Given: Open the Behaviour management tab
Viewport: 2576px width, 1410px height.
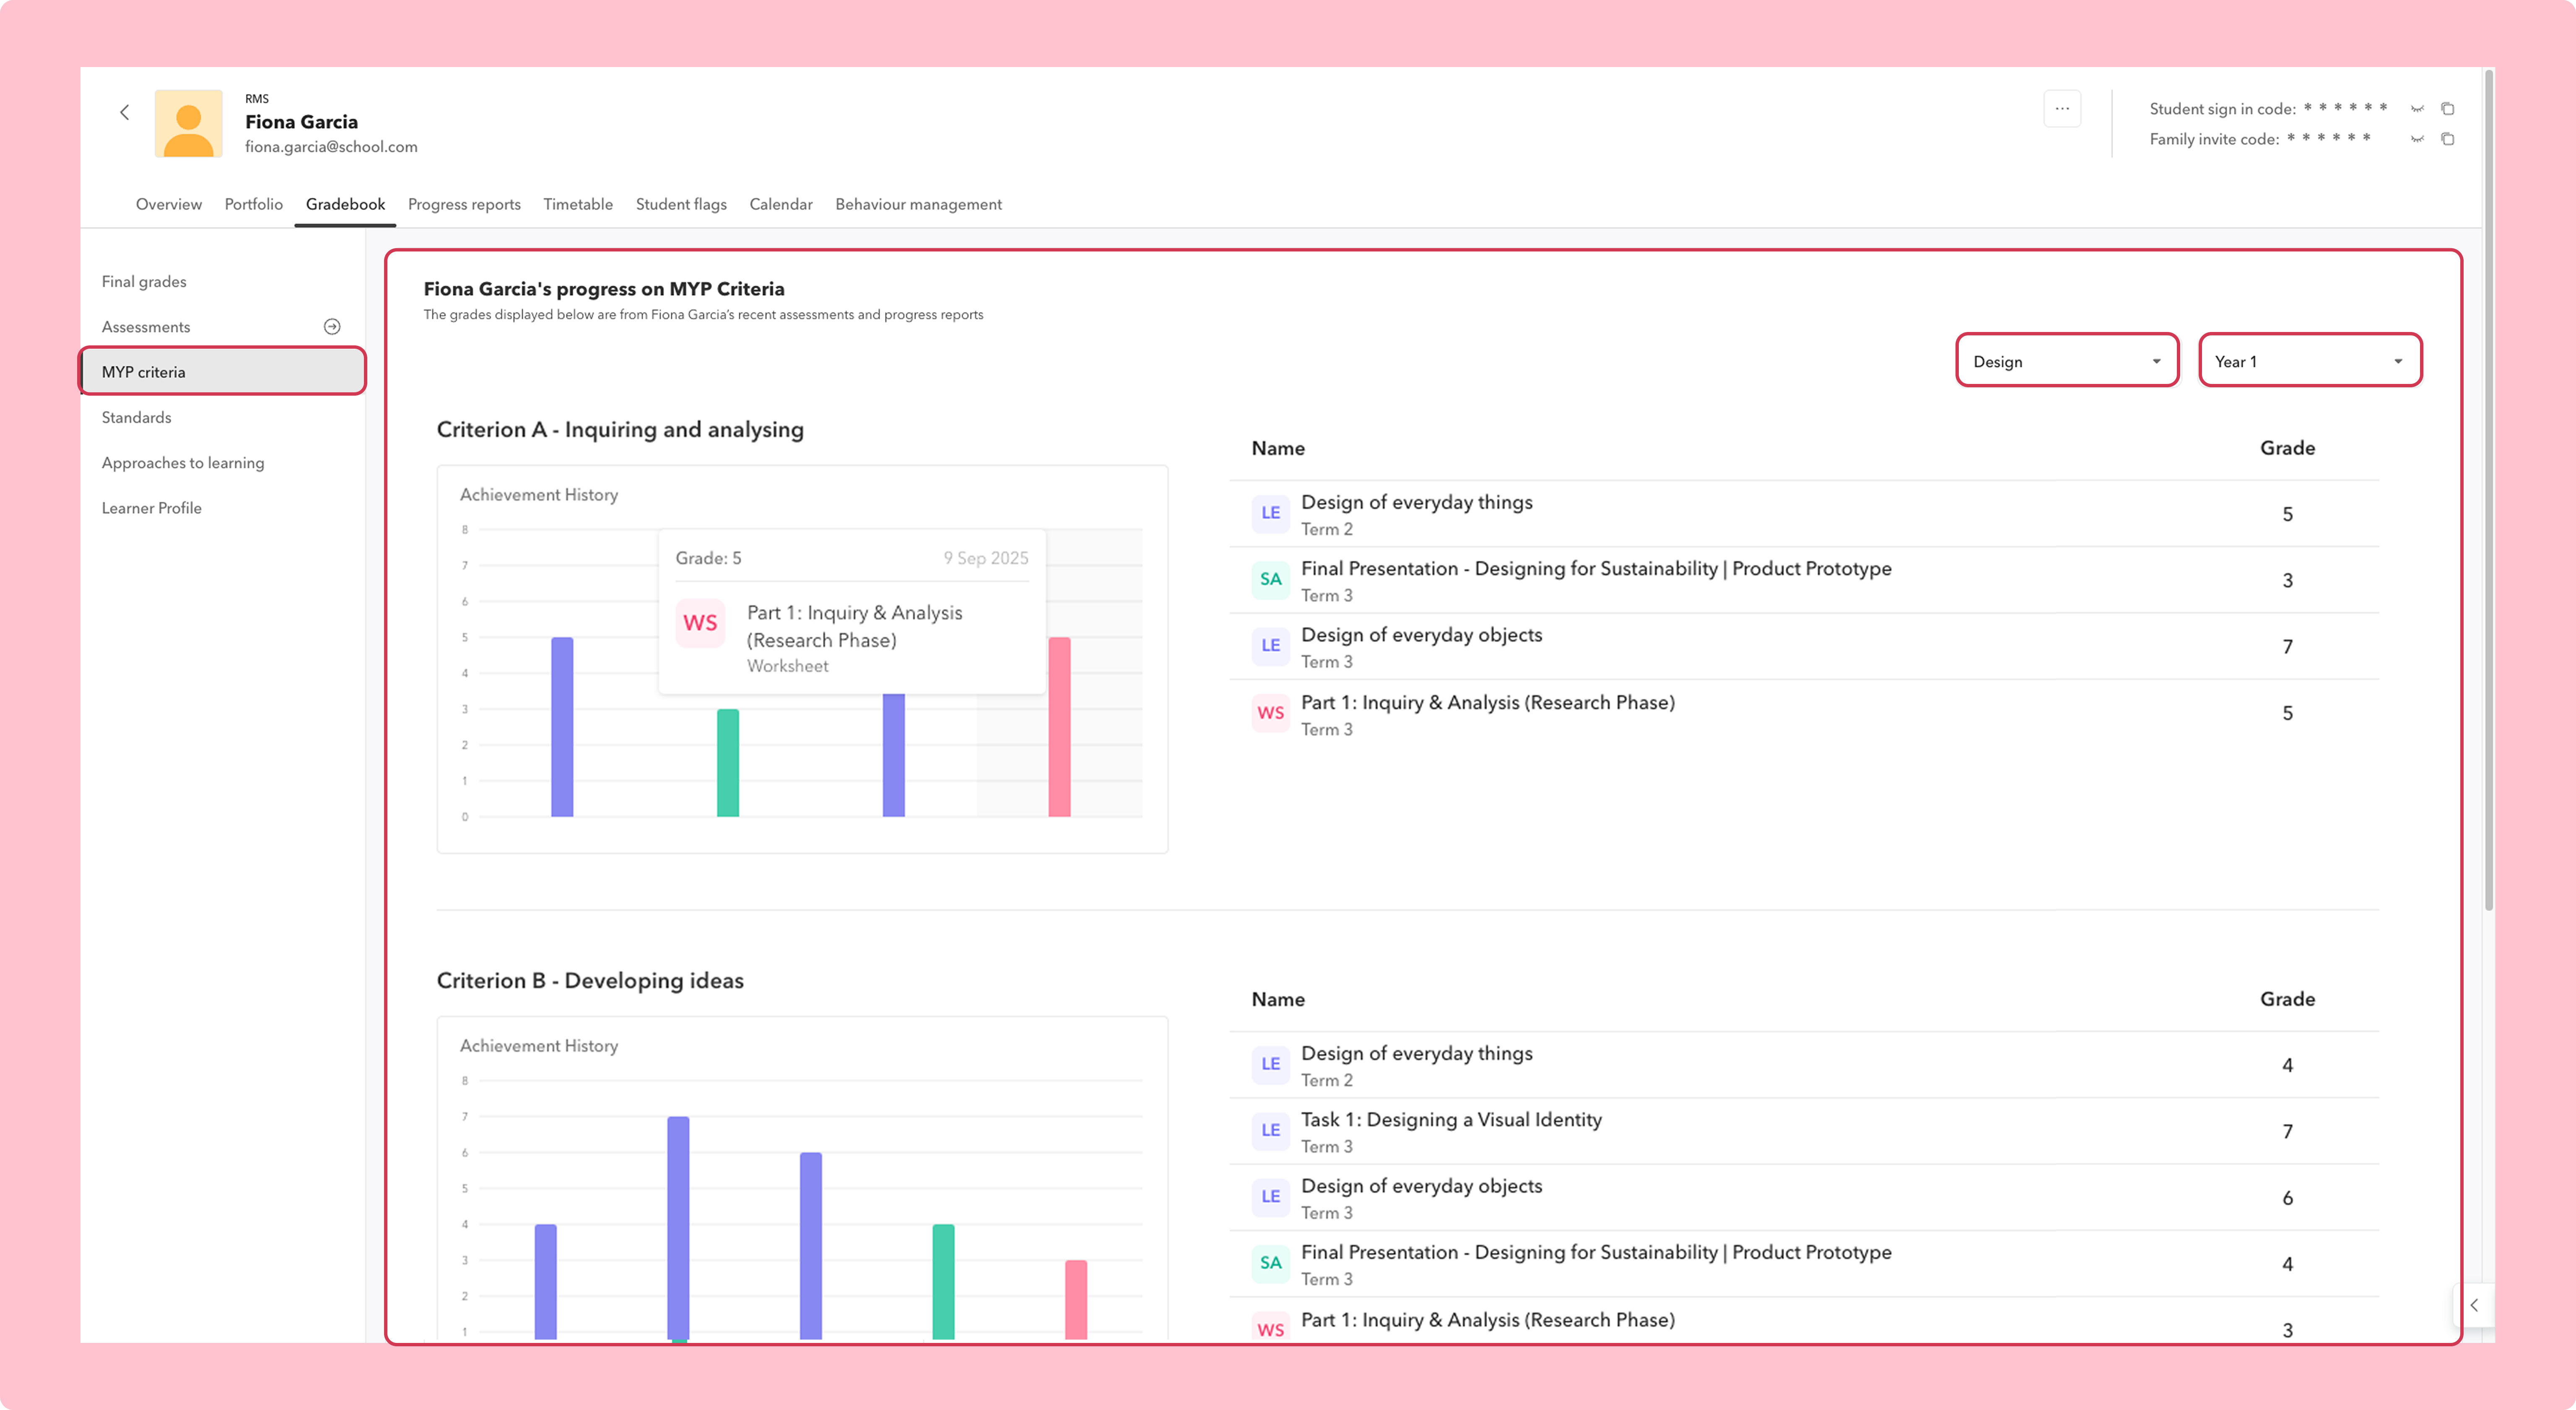Looking at the screenshot, I should click(x=918, y=204).
